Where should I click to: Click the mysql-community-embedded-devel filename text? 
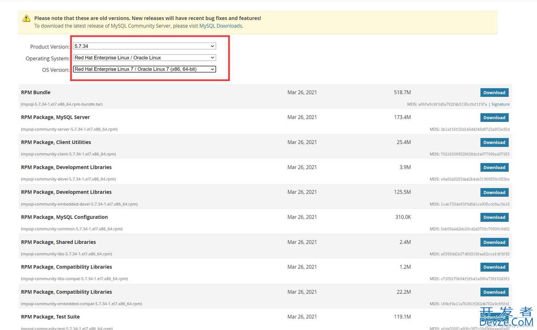click(x=79, y=204)
